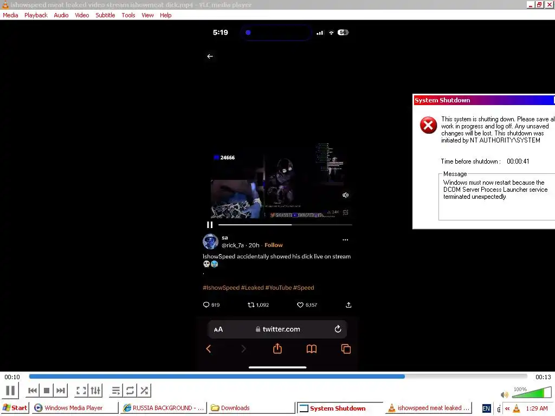Click the tweet video speaker icon
This screenshot has height=416, width=555.
[x=345, y=195]
